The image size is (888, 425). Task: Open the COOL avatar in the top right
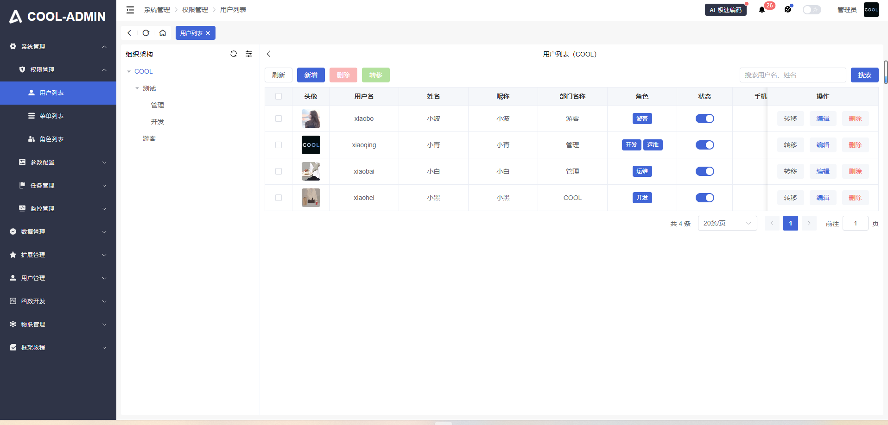[x=871, y=10]
